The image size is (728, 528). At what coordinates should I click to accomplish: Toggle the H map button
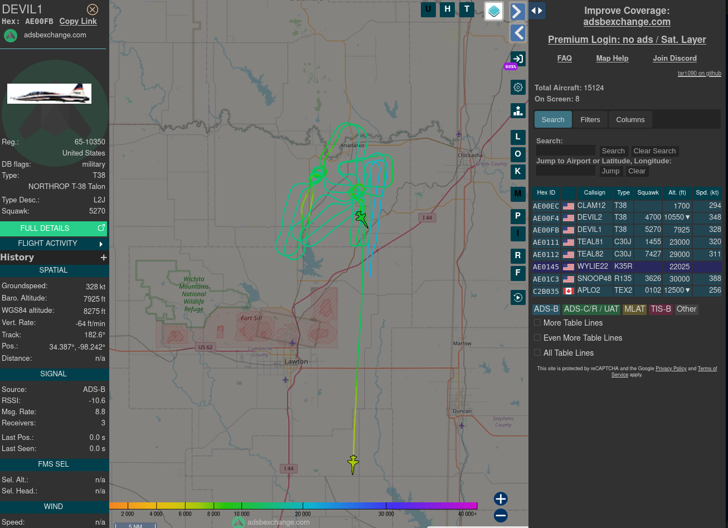[447, 9]
